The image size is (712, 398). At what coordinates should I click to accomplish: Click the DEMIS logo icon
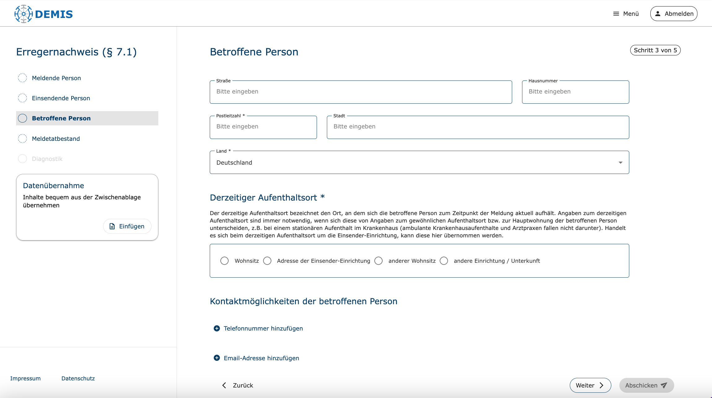click(24, 14)
